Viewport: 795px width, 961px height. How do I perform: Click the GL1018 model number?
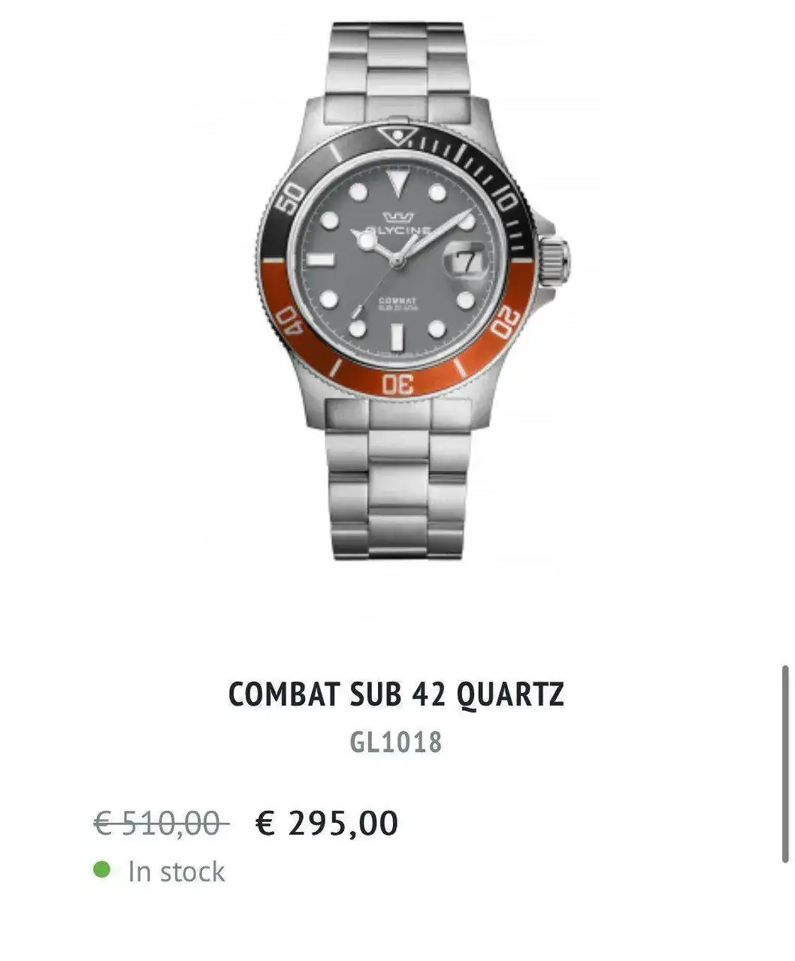coord(396,743)
